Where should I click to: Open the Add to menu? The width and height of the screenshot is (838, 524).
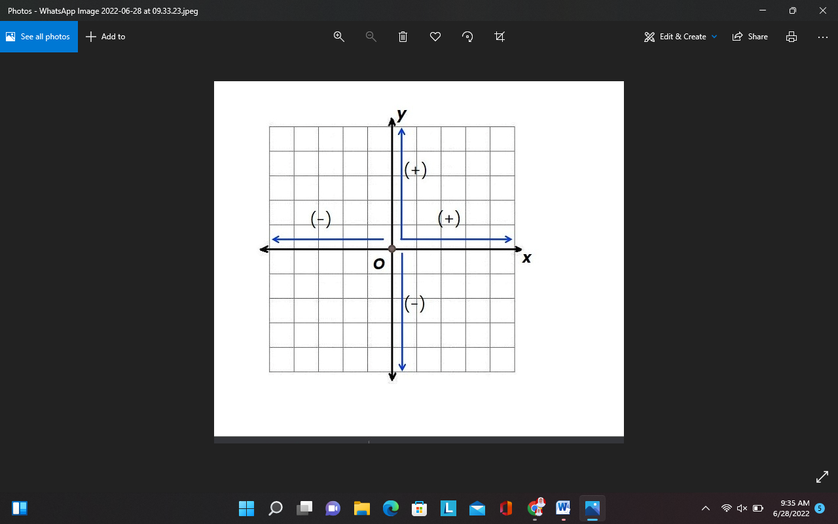(x=105, y=37)
